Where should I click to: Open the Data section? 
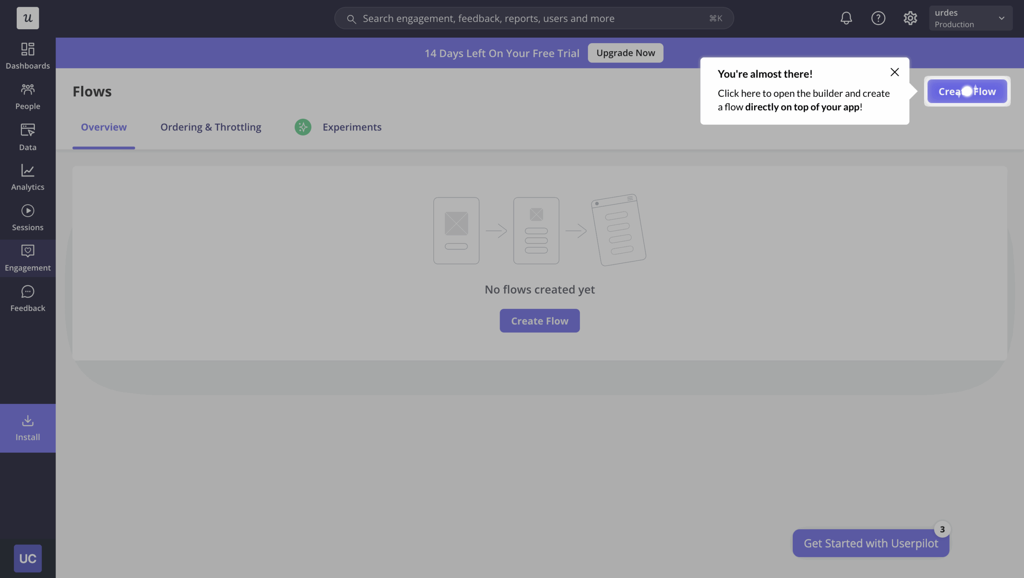pos(27,136)
